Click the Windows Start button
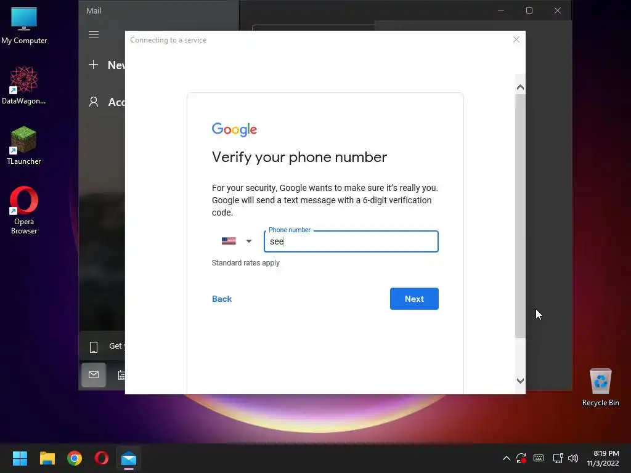The height and width of the screenshot is (473, 631). click(x=20, y=458)
